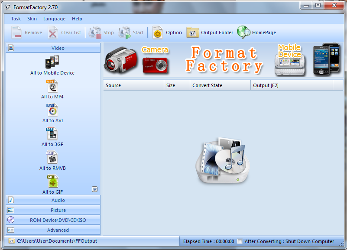Click the ROM Device disc icon
Screen dimensions: 347x250
[11, 220]
